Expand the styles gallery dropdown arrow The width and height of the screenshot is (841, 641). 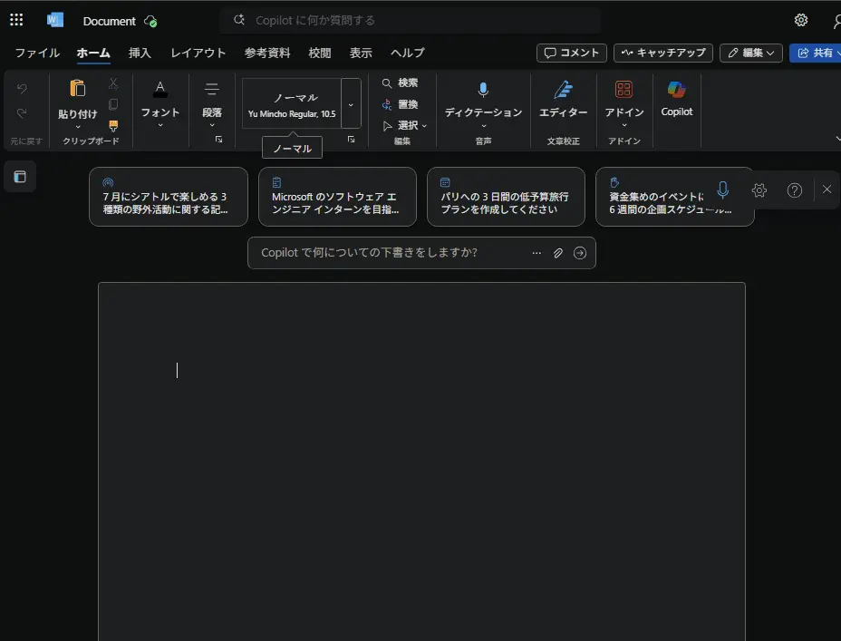point(351,104)
